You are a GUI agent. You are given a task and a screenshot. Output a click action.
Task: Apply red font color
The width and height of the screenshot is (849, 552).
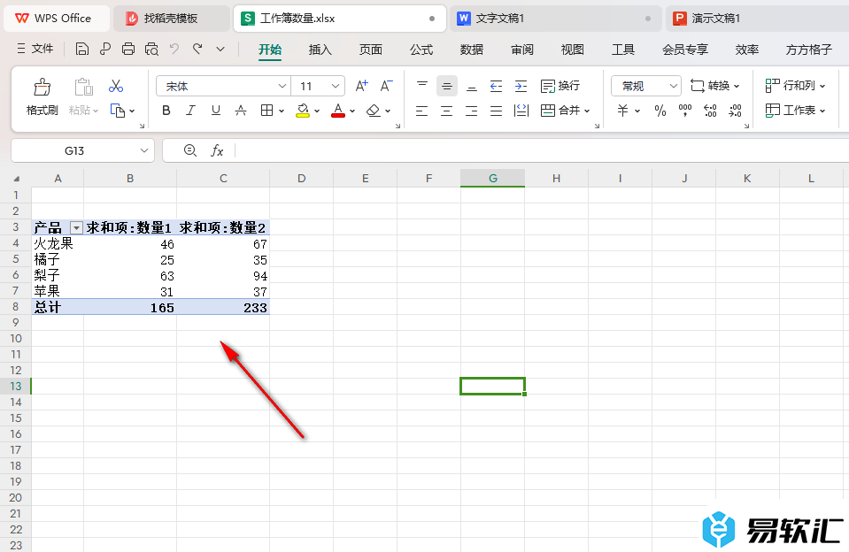point(338,111)
